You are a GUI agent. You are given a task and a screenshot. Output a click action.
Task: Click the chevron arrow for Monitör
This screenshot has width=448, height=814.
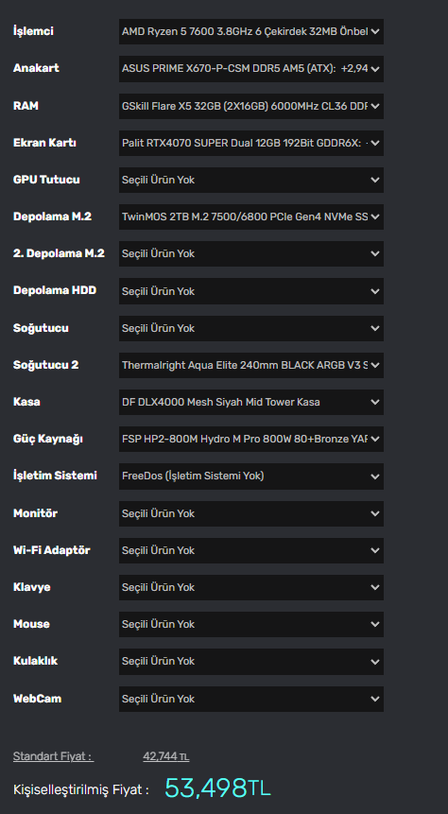pyautogui.click(x=375, y=513)
